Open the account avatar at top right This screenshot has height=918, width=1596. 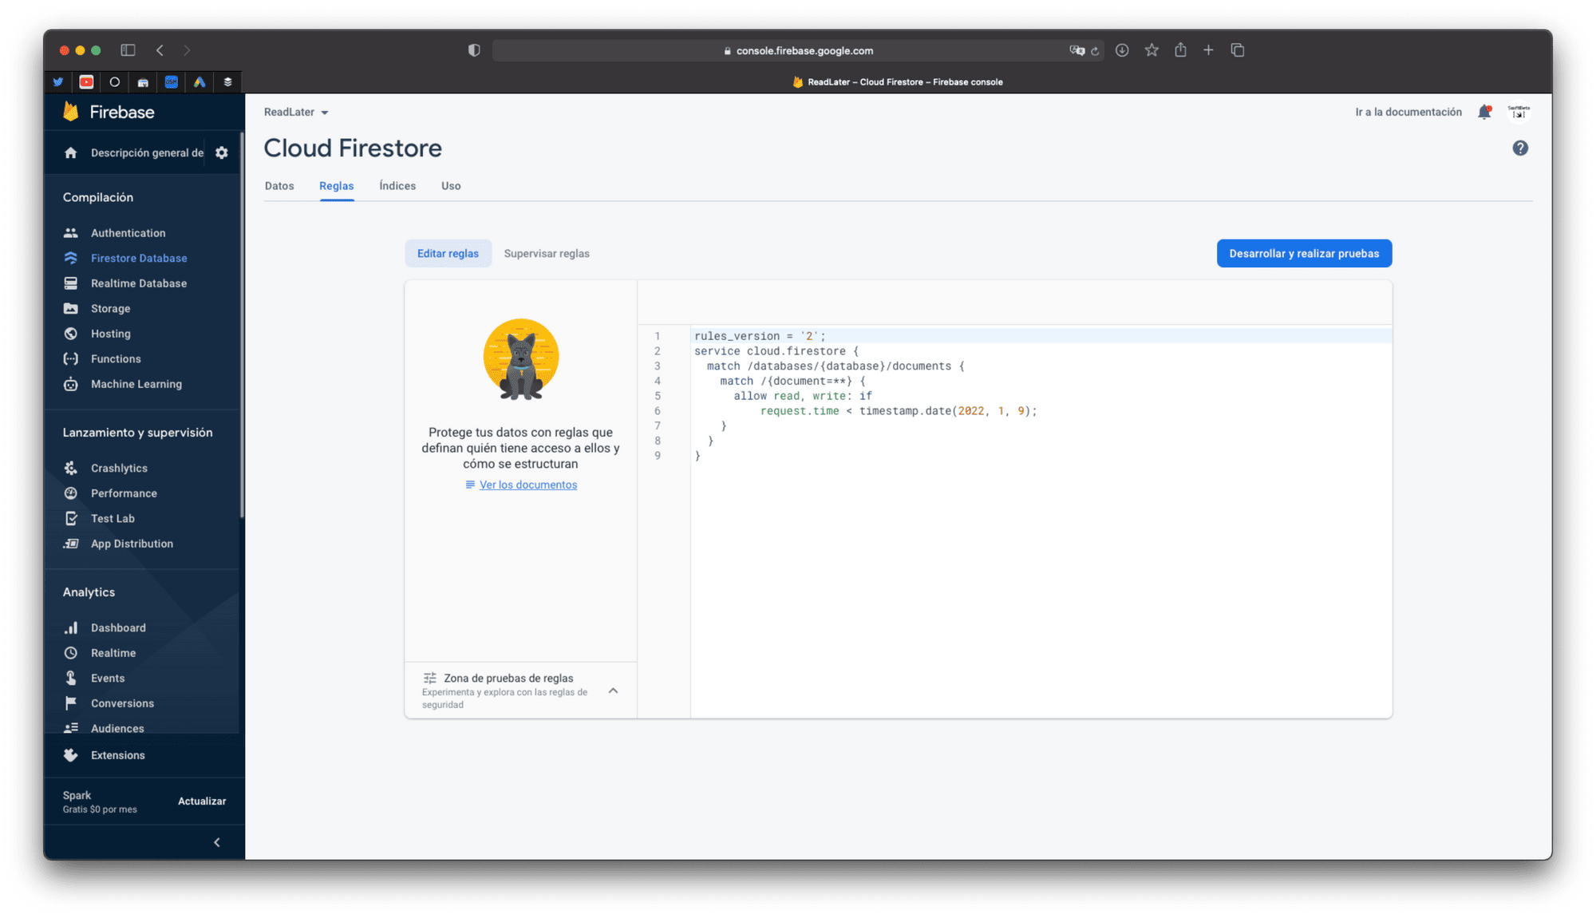coord(1519,112)
